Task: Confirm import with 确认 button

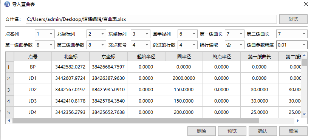Action: pyautogui.click(x=263, y=131)
